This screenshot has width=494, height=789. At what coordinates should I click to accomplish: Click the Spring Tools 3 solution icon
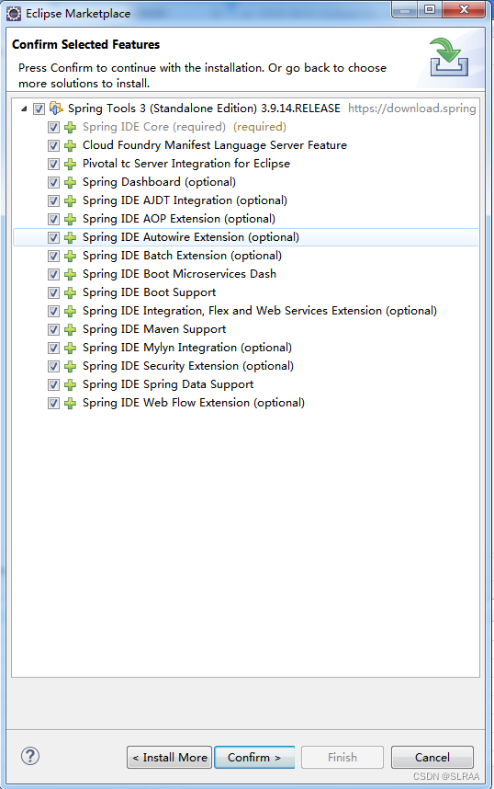(56, 109)
